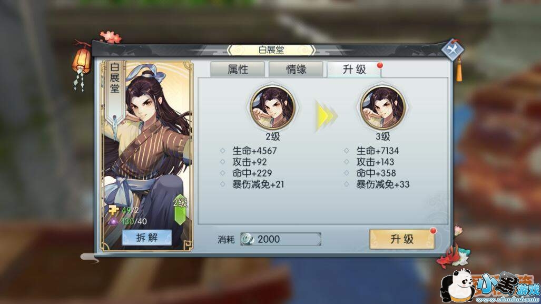The height and width of the screenshot is (304, 541).
Task: Click the silver coin cost icon
Action: (x=248, y=239)
